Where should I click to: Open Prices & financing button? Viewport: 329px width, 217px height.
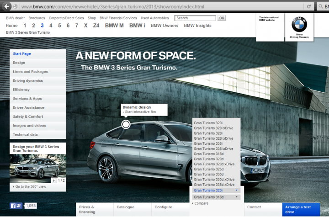click(x=95, y=209)
